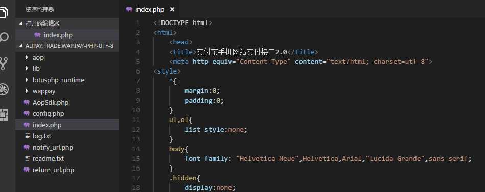Open AopSdk.php in the explorer
Image resolution: width=485 pixels, height=192 pixels.
coord(67,102)
